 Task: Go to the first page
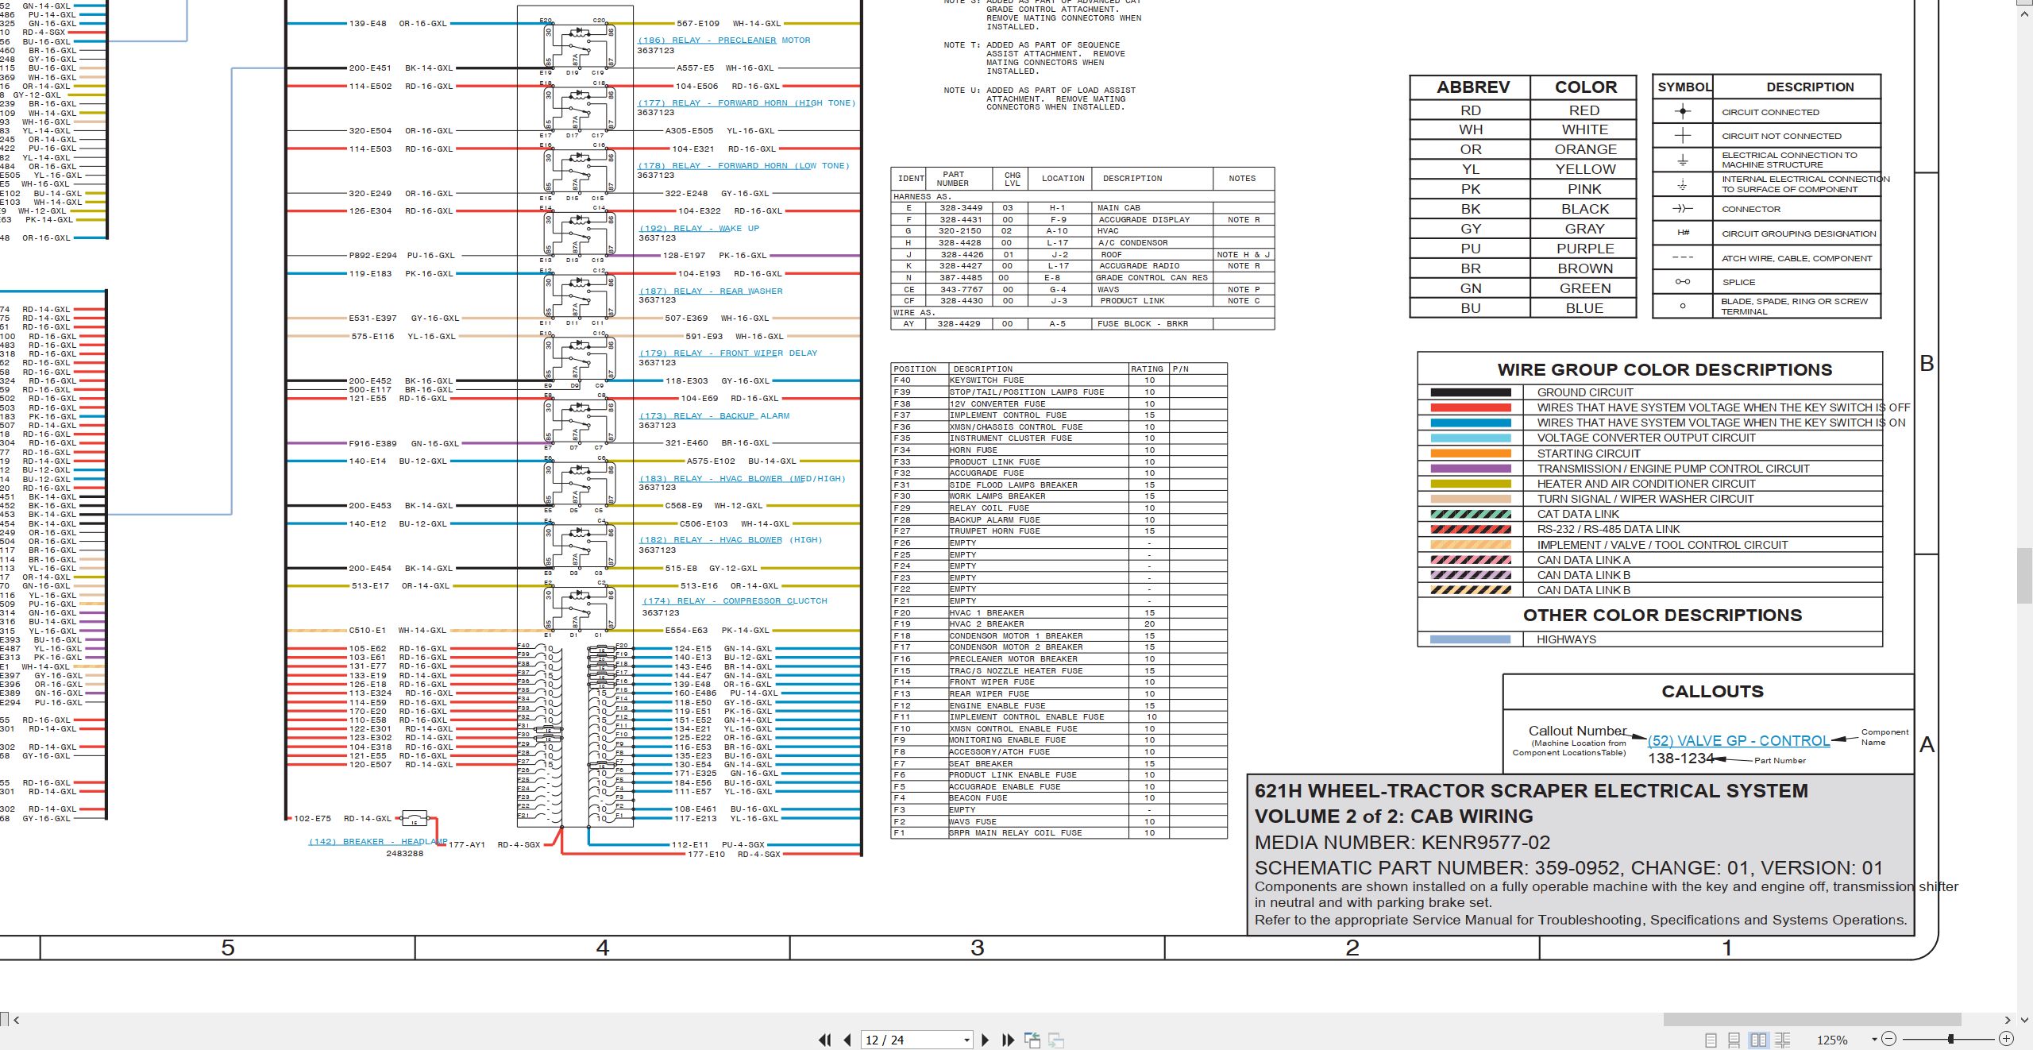click(x=825, y=1040)
